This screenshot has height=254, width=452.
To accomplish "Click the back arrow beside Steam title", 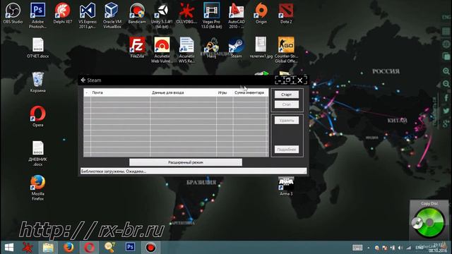I will [83, 80].
